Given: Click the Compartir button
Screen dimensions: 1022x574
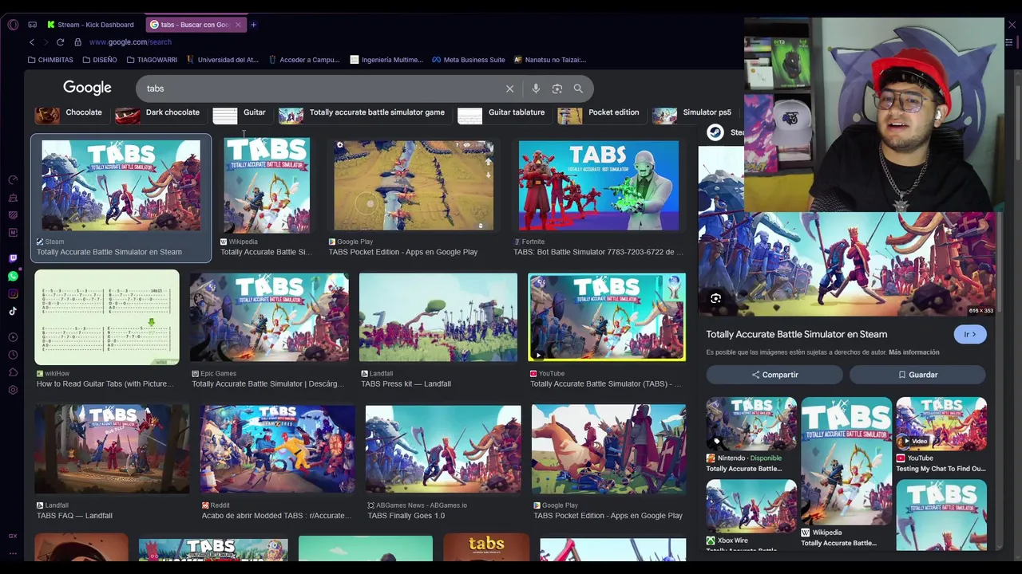Looking at the screenshot, I should coord(774,375).
